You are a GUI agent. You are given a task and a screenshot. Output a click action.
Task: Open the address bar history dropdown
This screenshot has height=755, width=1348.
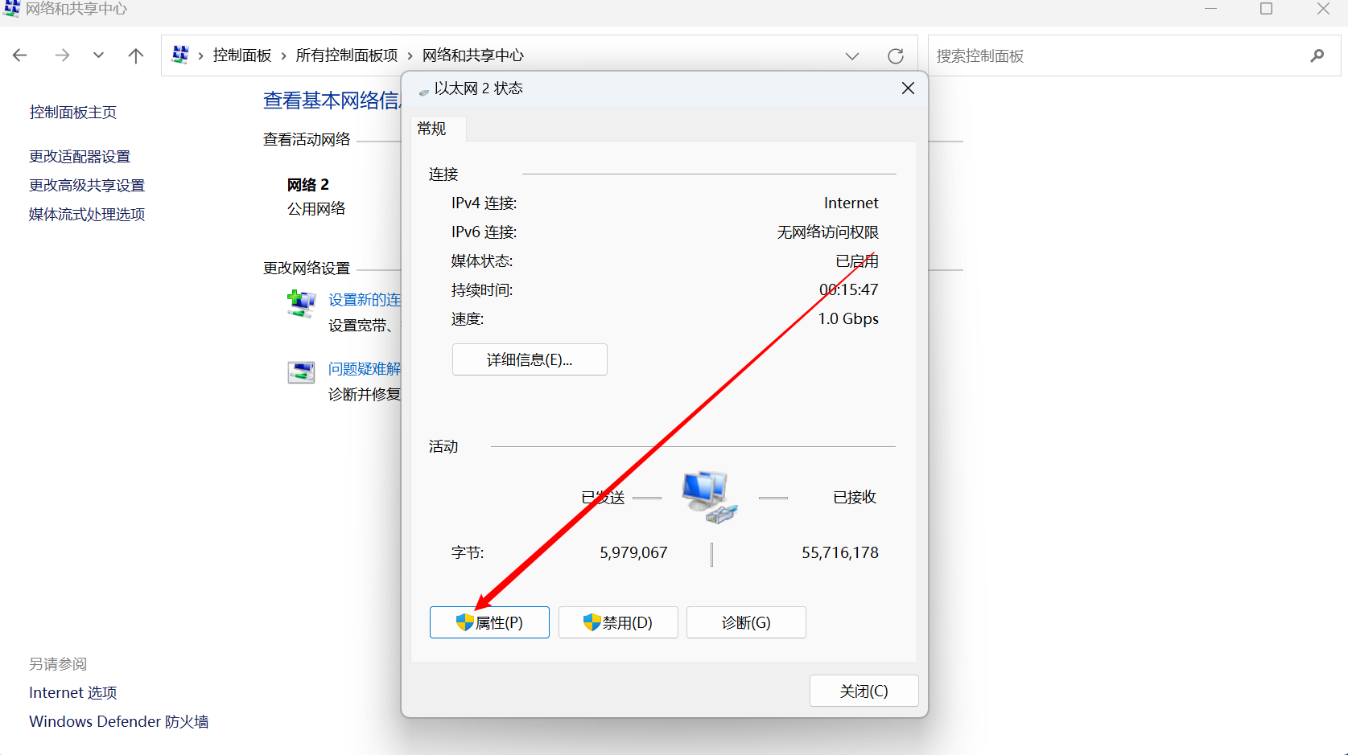[x=852, y=55]
